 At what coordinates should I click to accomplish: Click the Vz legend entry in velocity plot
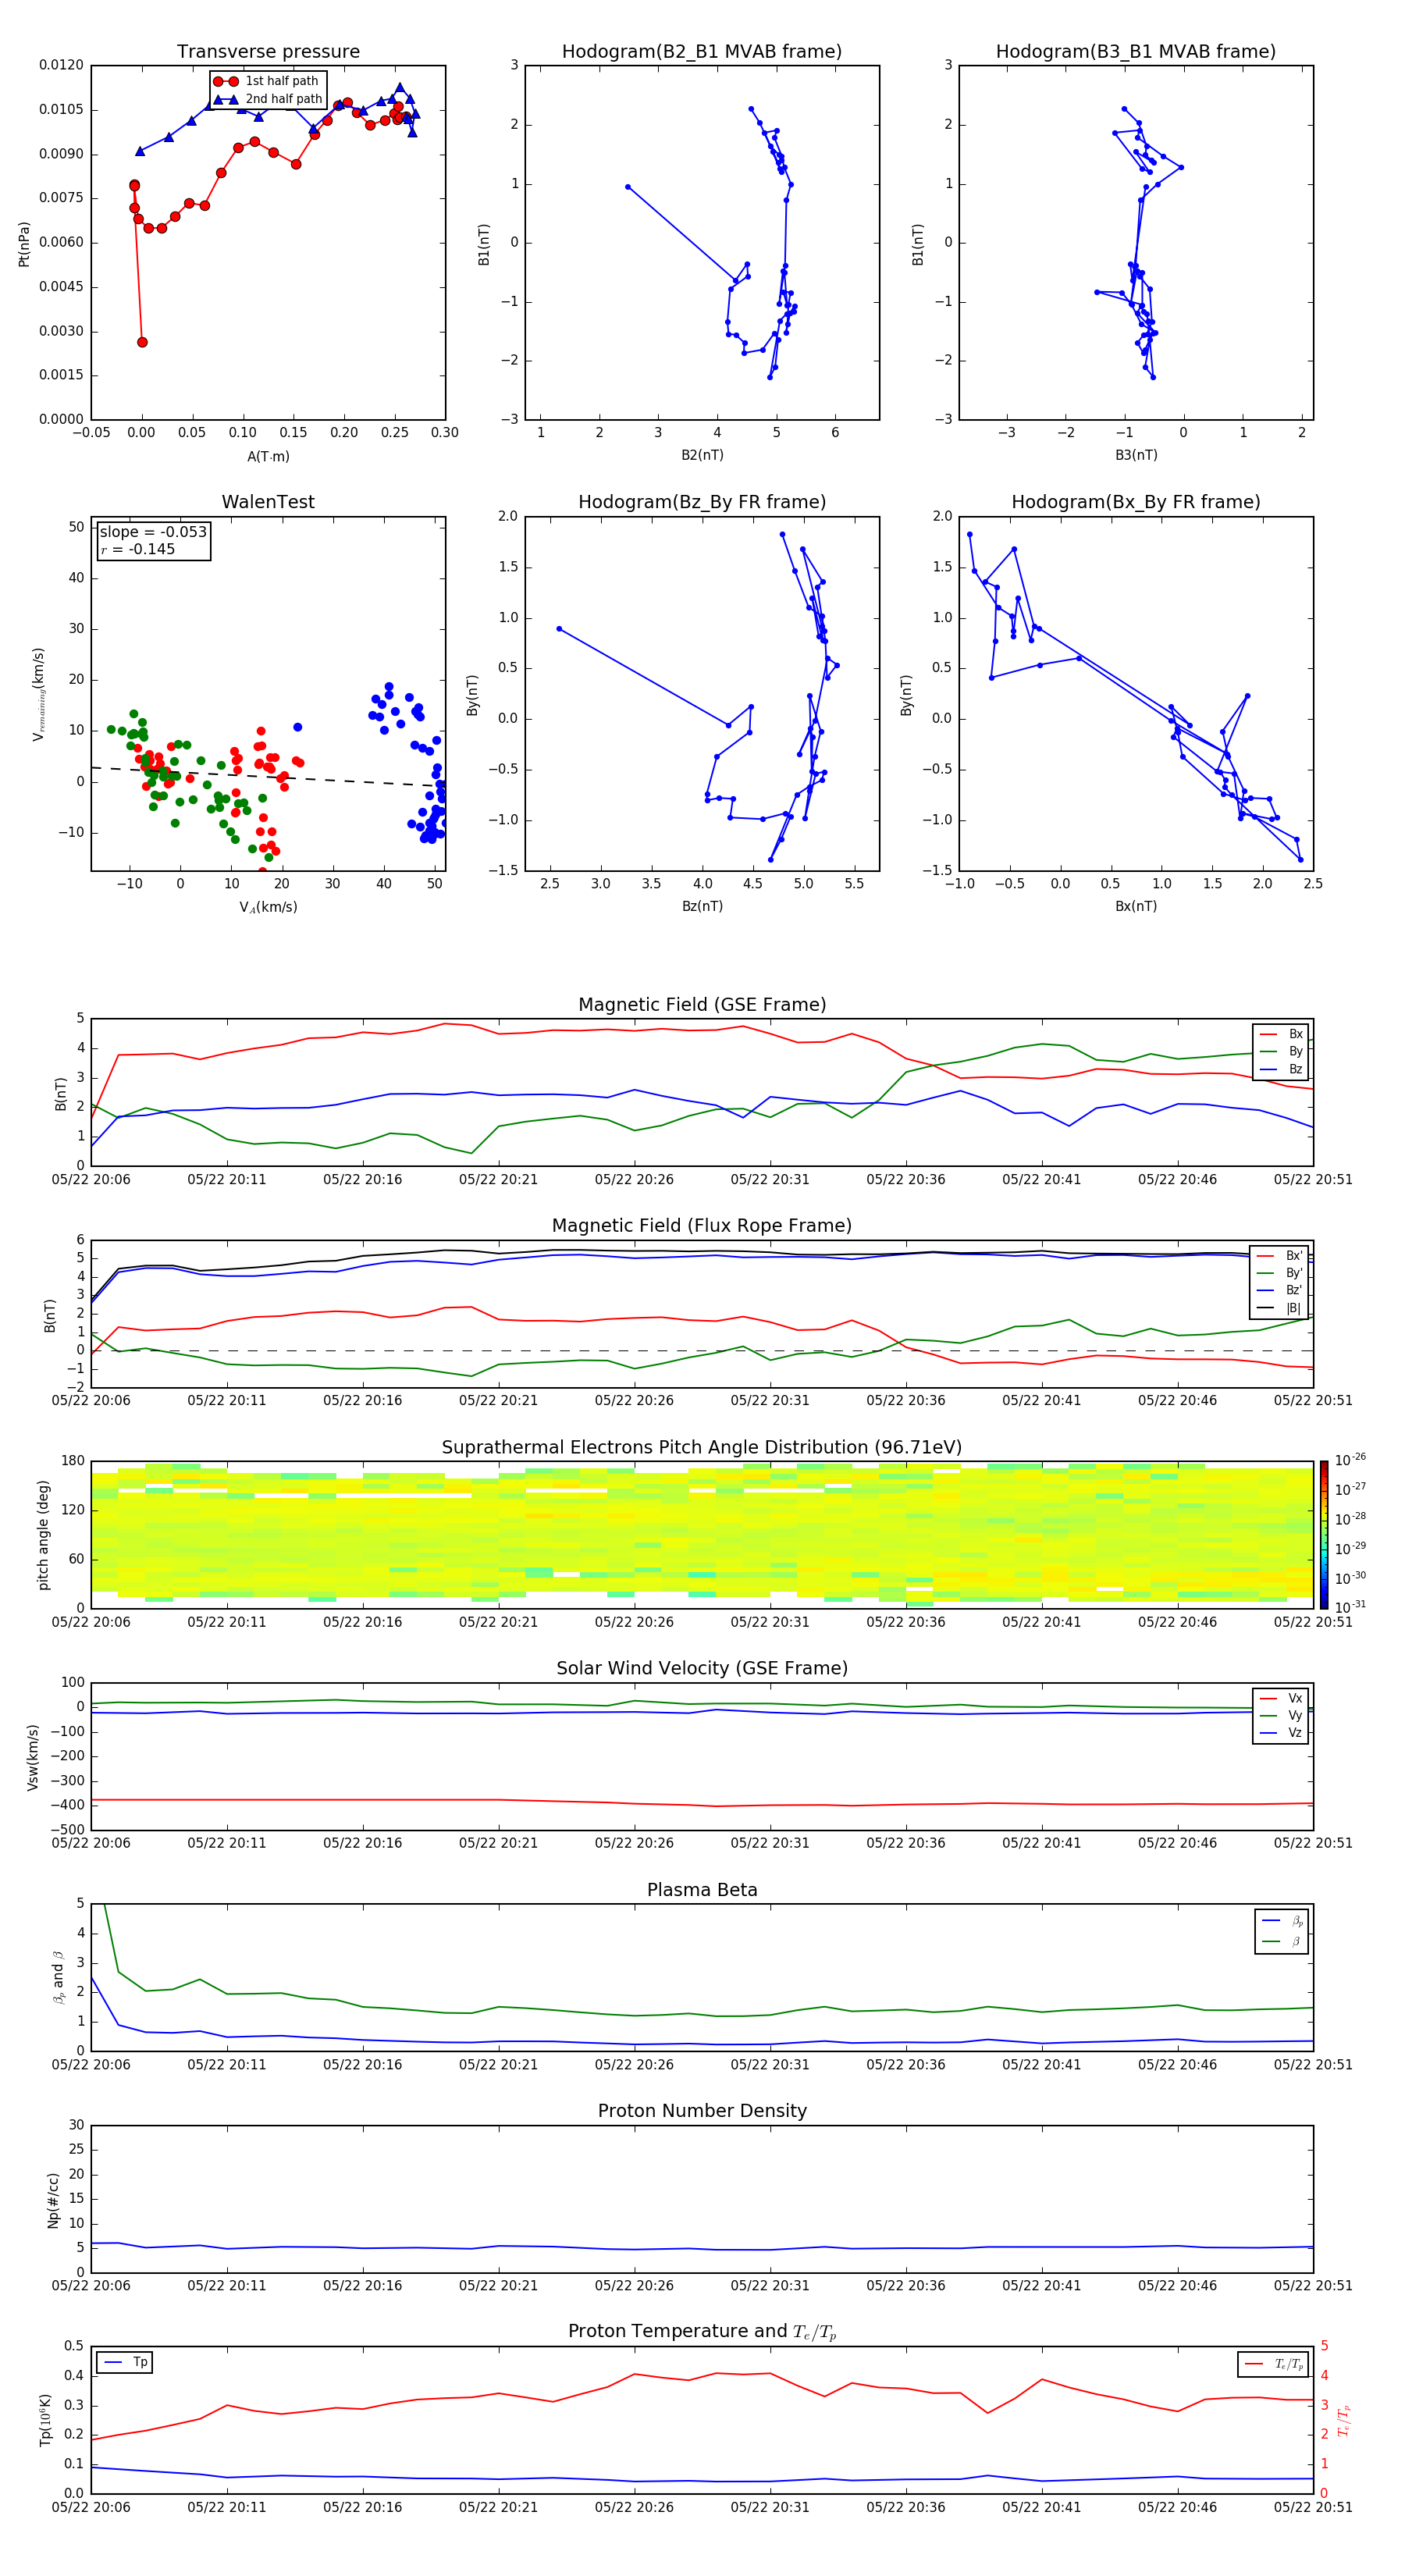1282,1733
